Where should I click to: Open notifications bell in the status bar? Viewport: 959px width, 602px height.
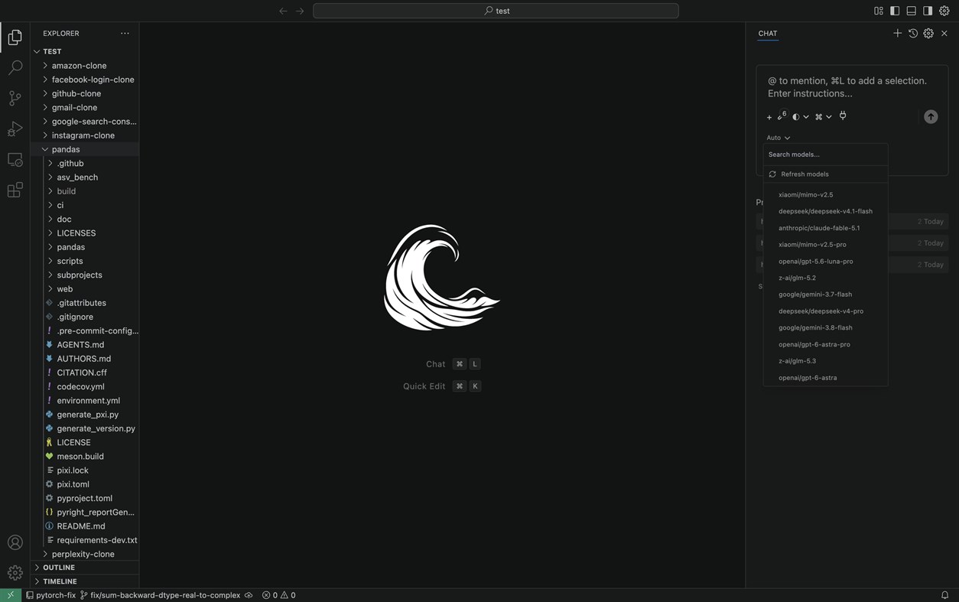[x=944, y=595]
